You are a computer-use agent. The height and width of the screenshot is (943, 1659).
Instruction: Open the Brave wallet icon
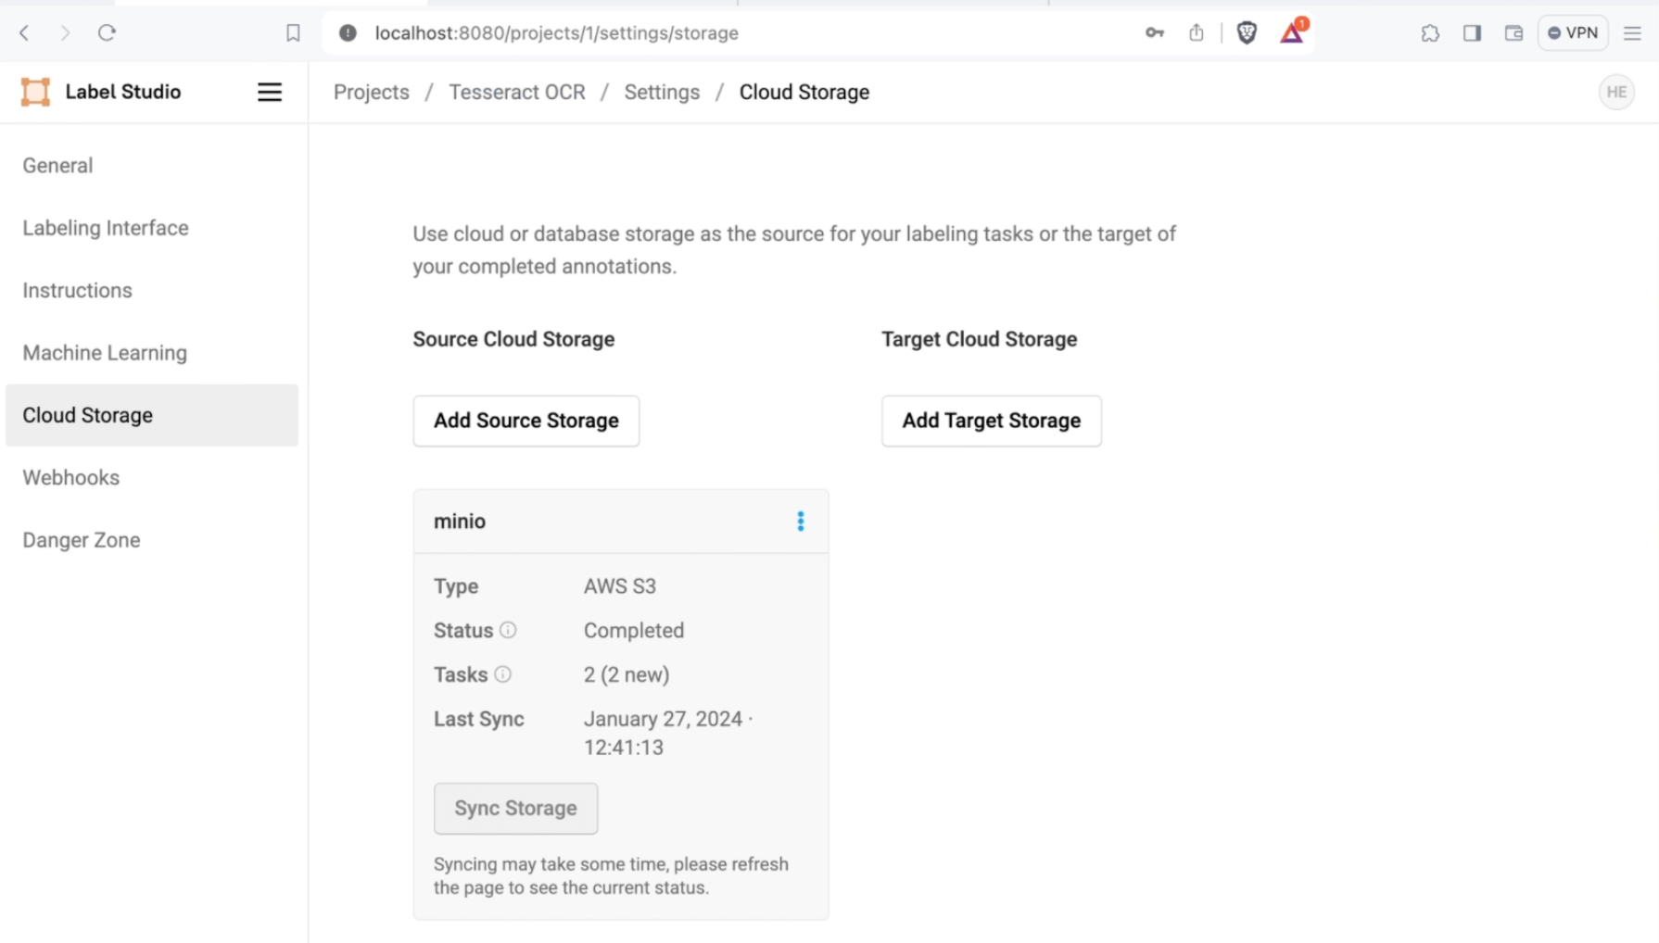coord(1513,33)
